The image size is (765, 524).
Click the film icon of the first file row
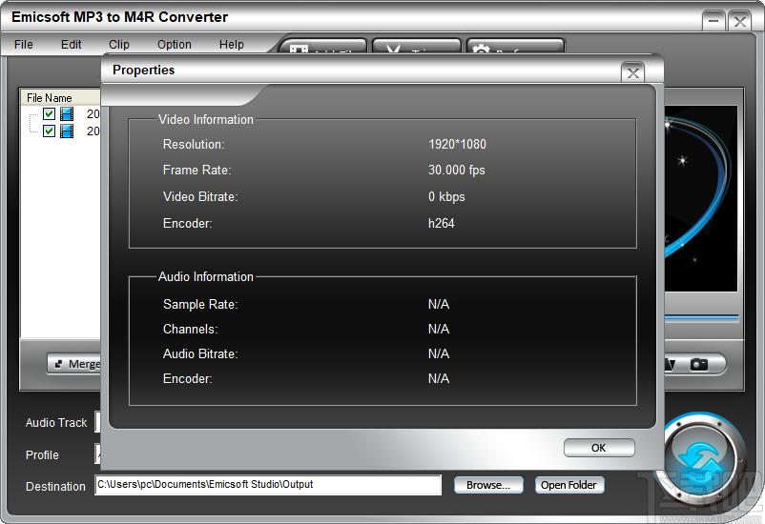click(67, 114)
